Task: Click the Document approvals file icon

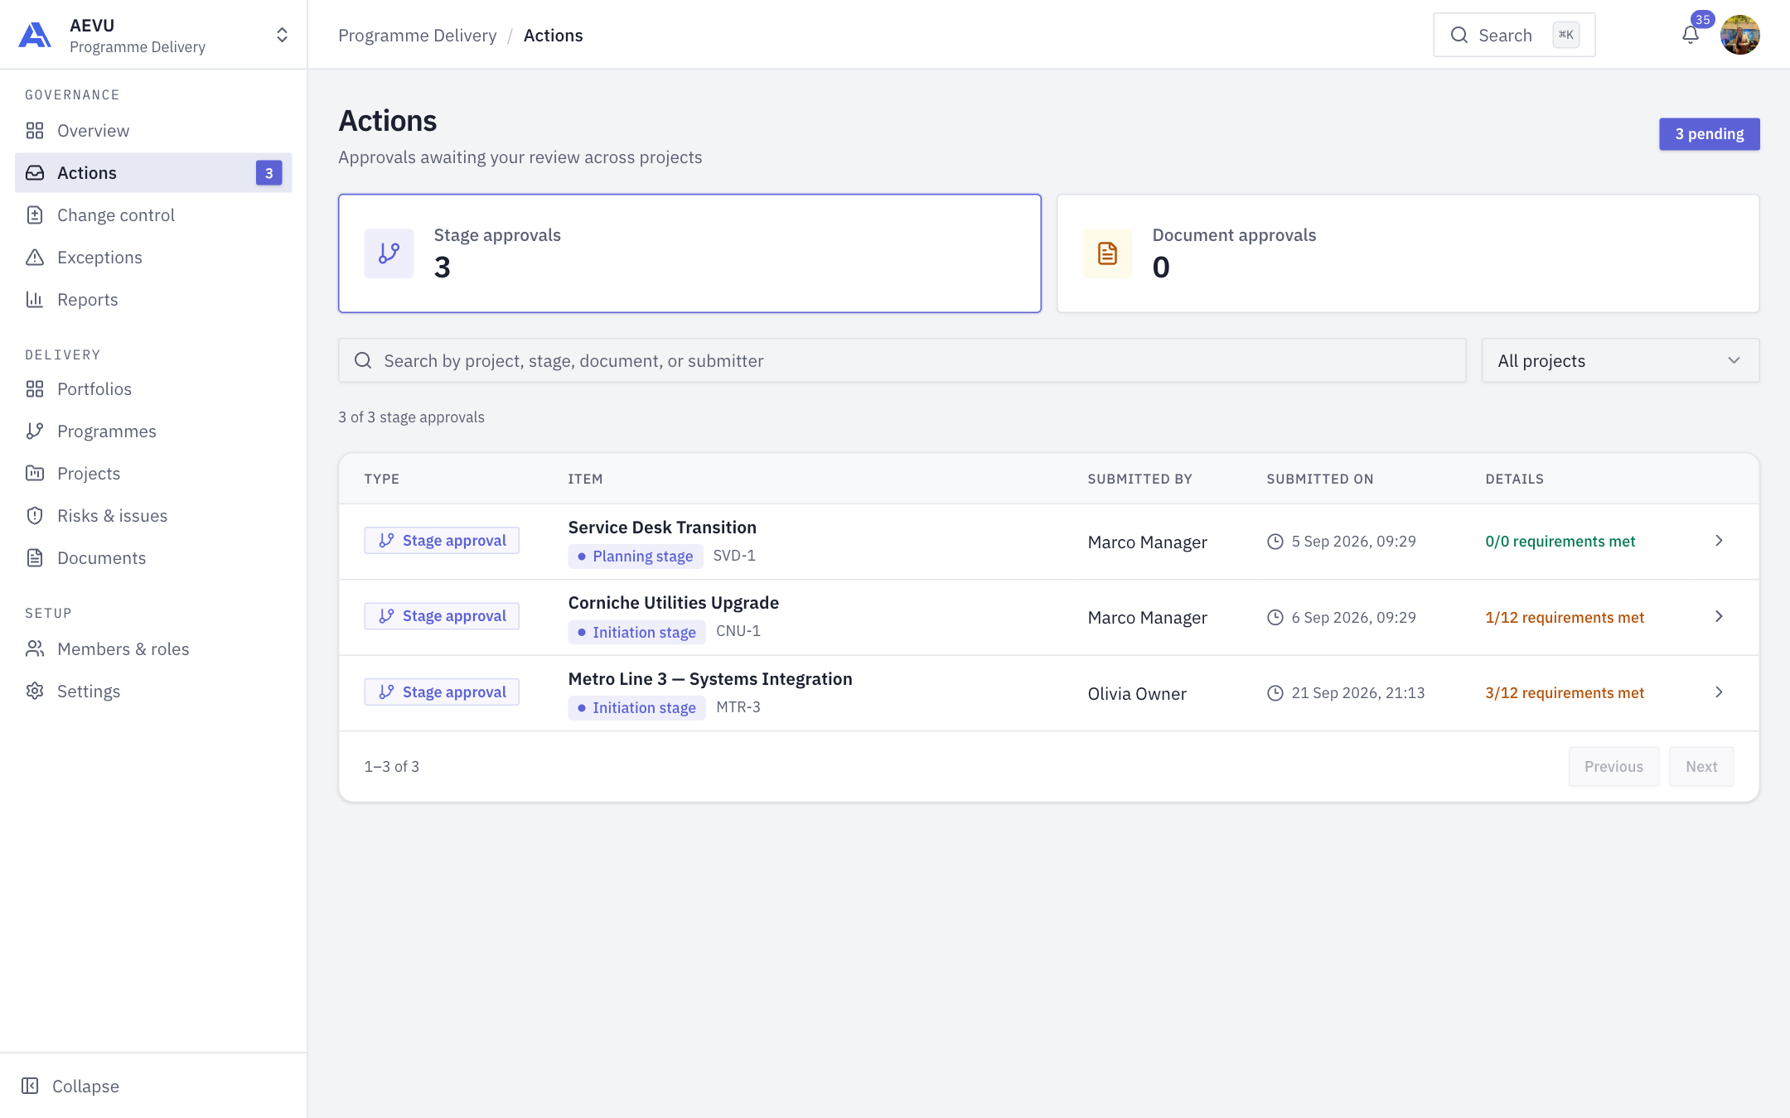Action: 1107,253
